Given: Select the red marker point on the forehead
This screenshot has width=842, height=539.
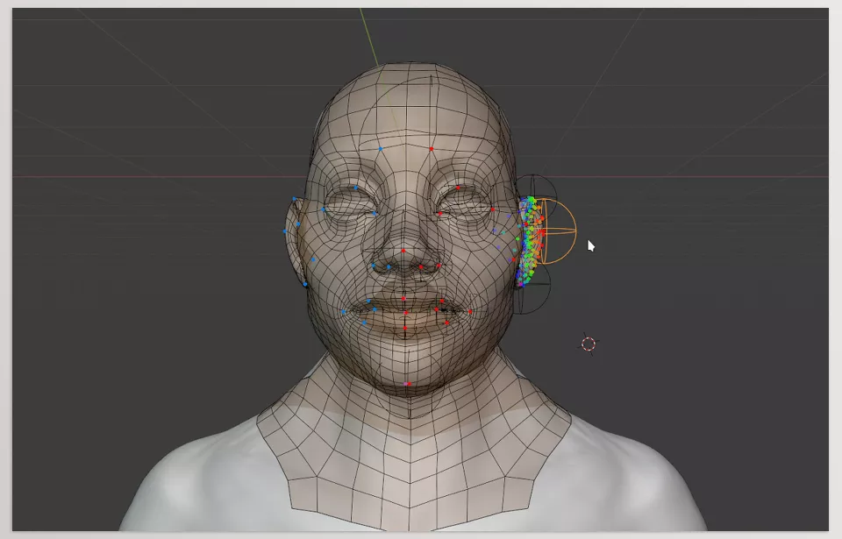Looking at the screenshot, I should tap(432, 149).
